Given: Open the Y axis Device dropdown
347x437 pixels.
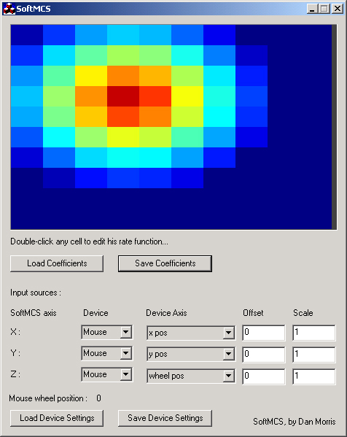Looking at the screenshot, I should tap(126, 353).
